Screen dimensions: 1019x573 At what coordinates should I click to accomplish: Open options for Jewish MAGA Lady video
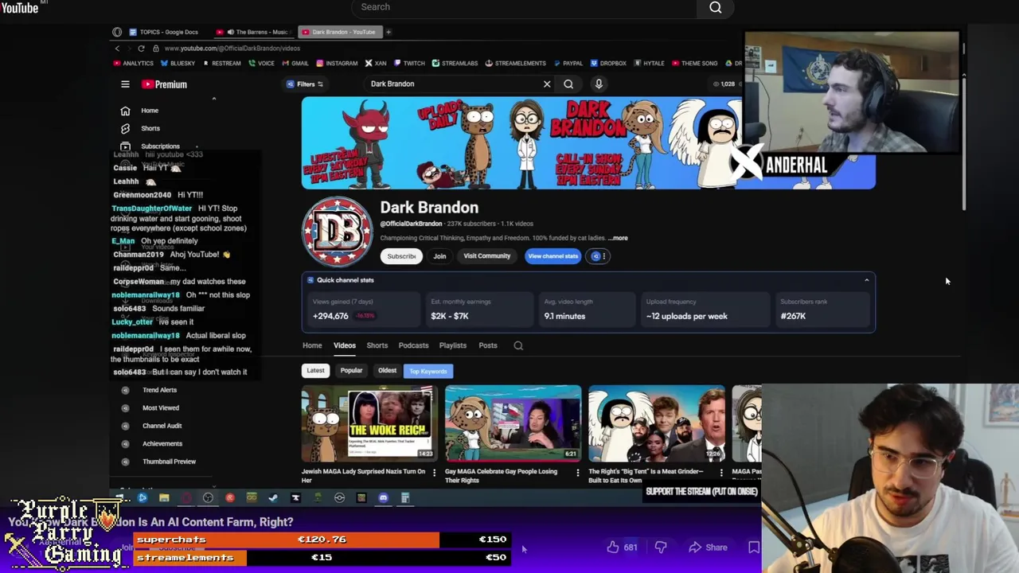click(434, 473)
